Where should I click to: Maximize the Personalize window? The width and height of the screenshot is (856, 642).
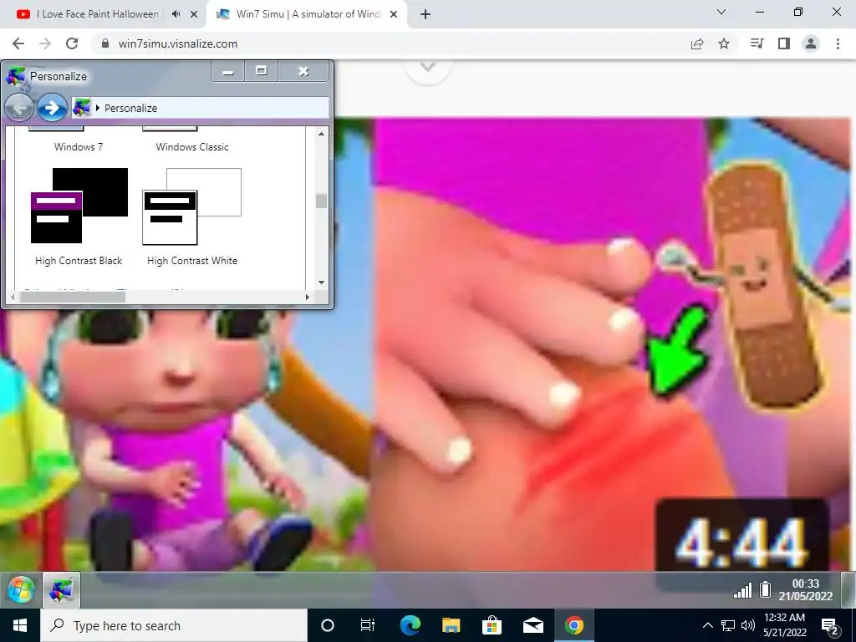[x=262, y=71]
